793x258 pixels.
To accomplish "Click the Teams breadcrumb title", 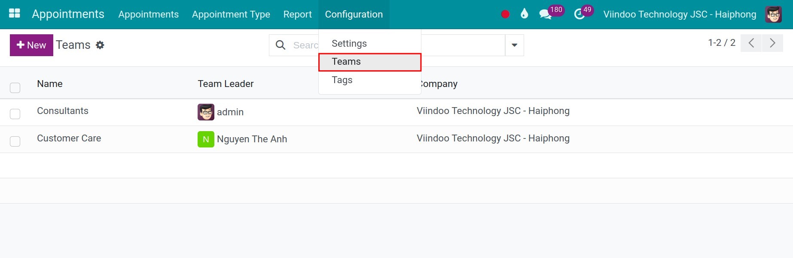I will coord(73,45).
